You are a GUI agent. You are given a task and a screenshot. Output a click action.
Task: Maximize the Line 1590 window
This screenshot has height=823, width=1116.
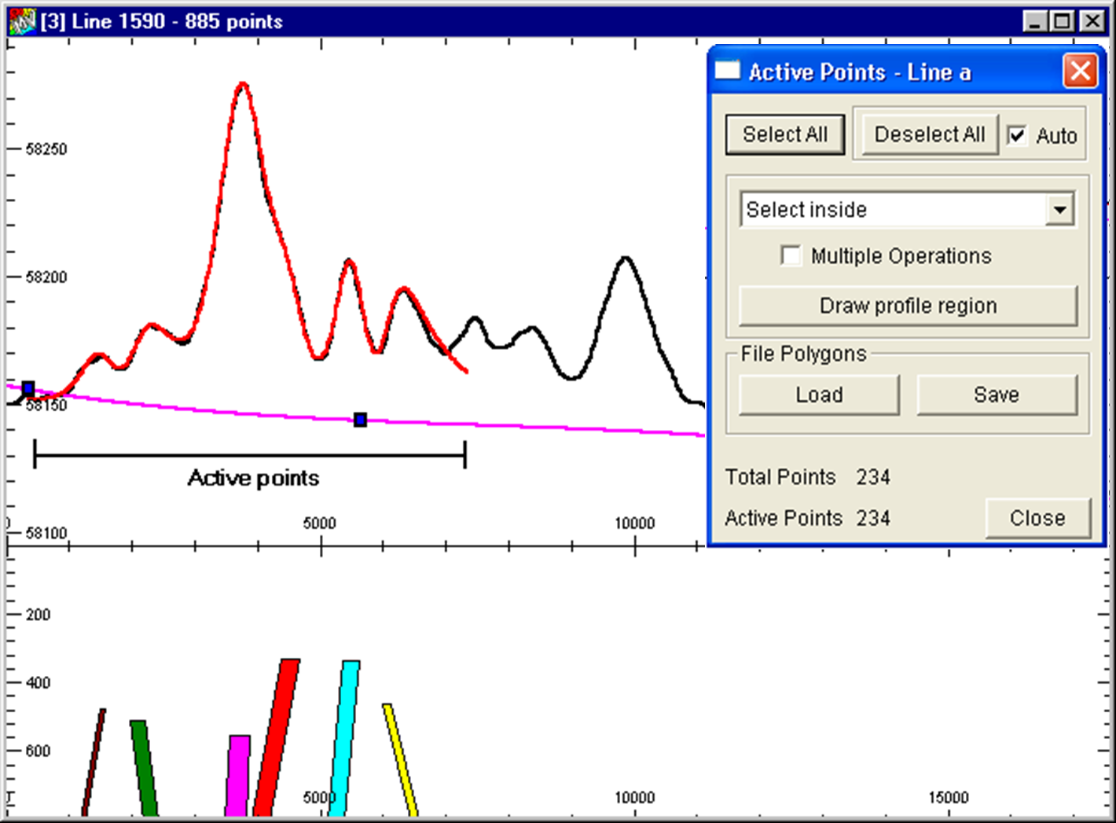[1063, 21]
